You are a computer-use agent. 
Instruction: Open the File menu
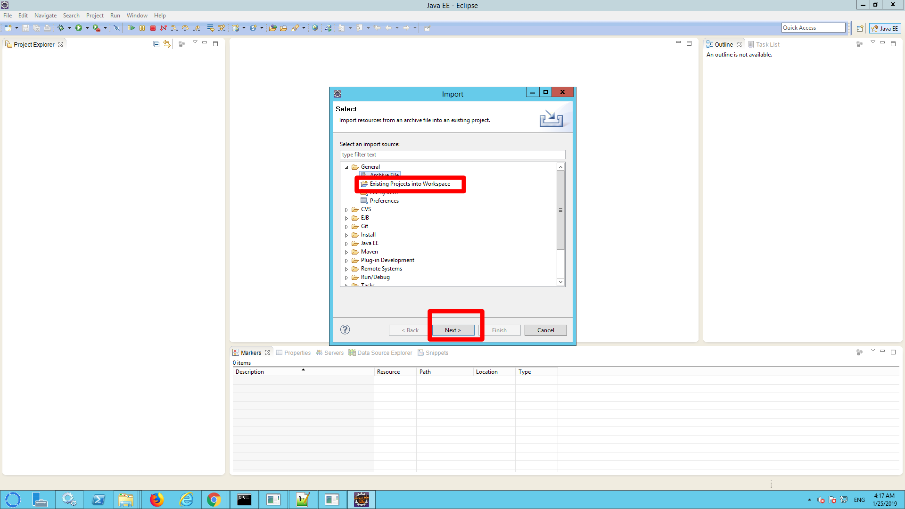point(8,16)
